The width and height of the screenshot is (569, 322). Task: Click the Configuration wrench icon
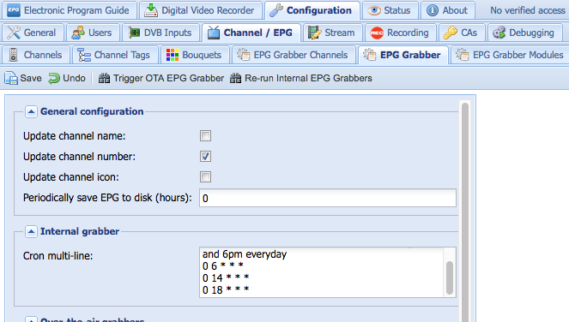(276, 10)
